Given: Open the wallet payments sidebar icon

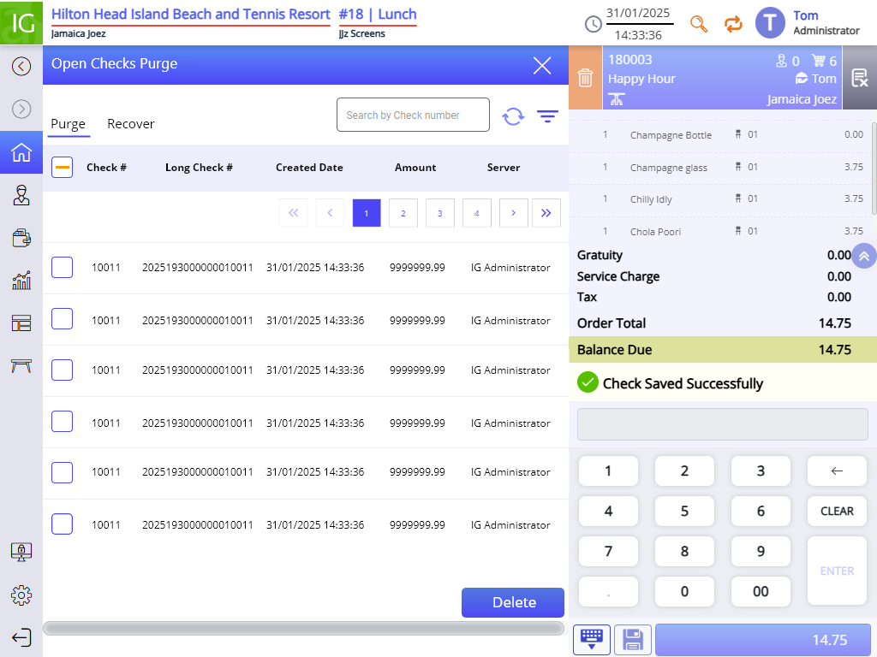Looking at the screenshot, I should pos(21,238).
